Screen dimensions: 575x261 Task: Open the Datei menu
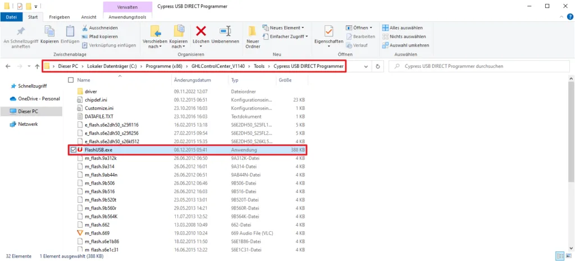click(11, 17)
